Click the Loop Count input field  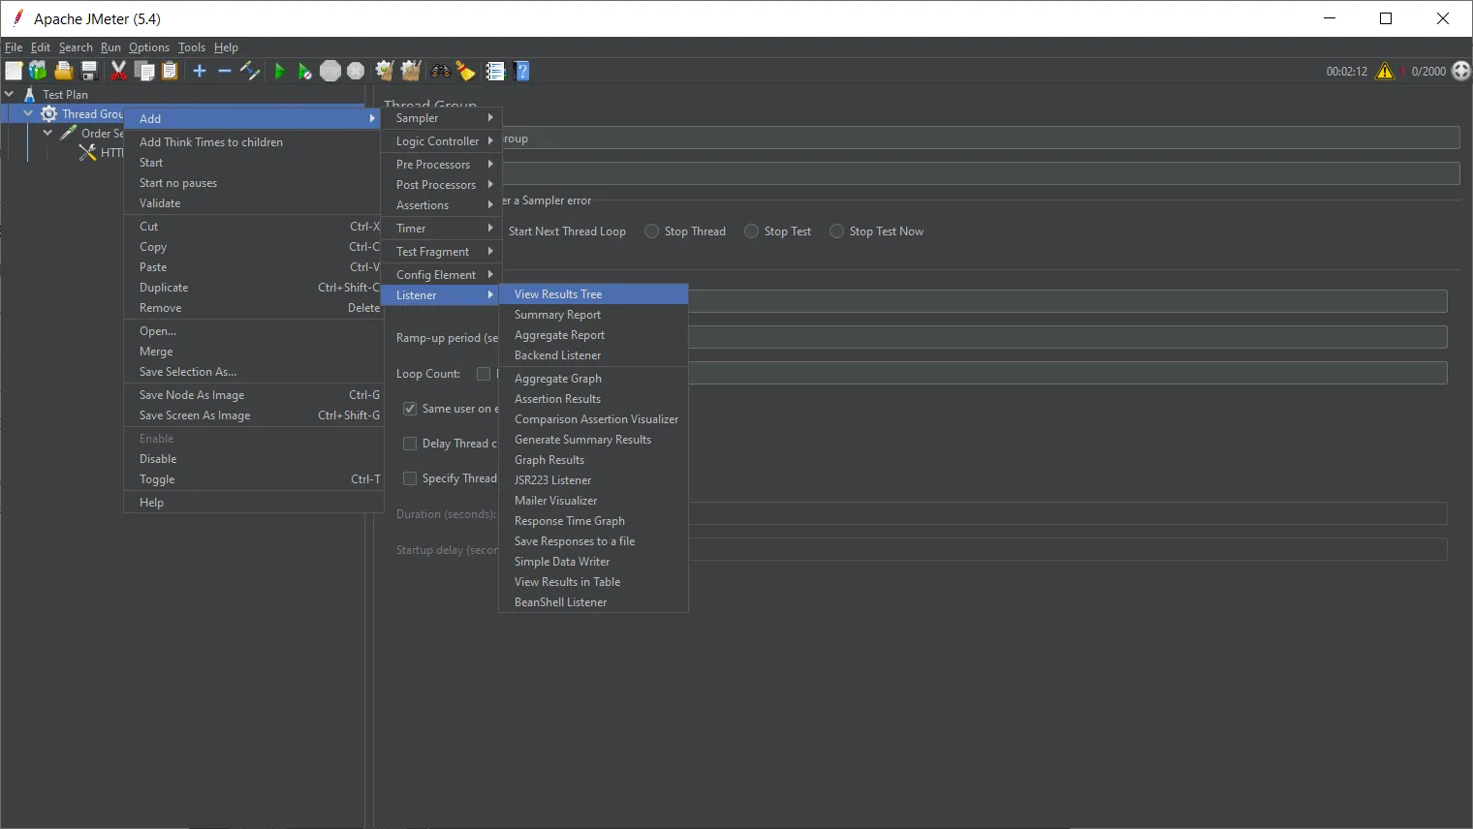click(x=1068, y=373)
